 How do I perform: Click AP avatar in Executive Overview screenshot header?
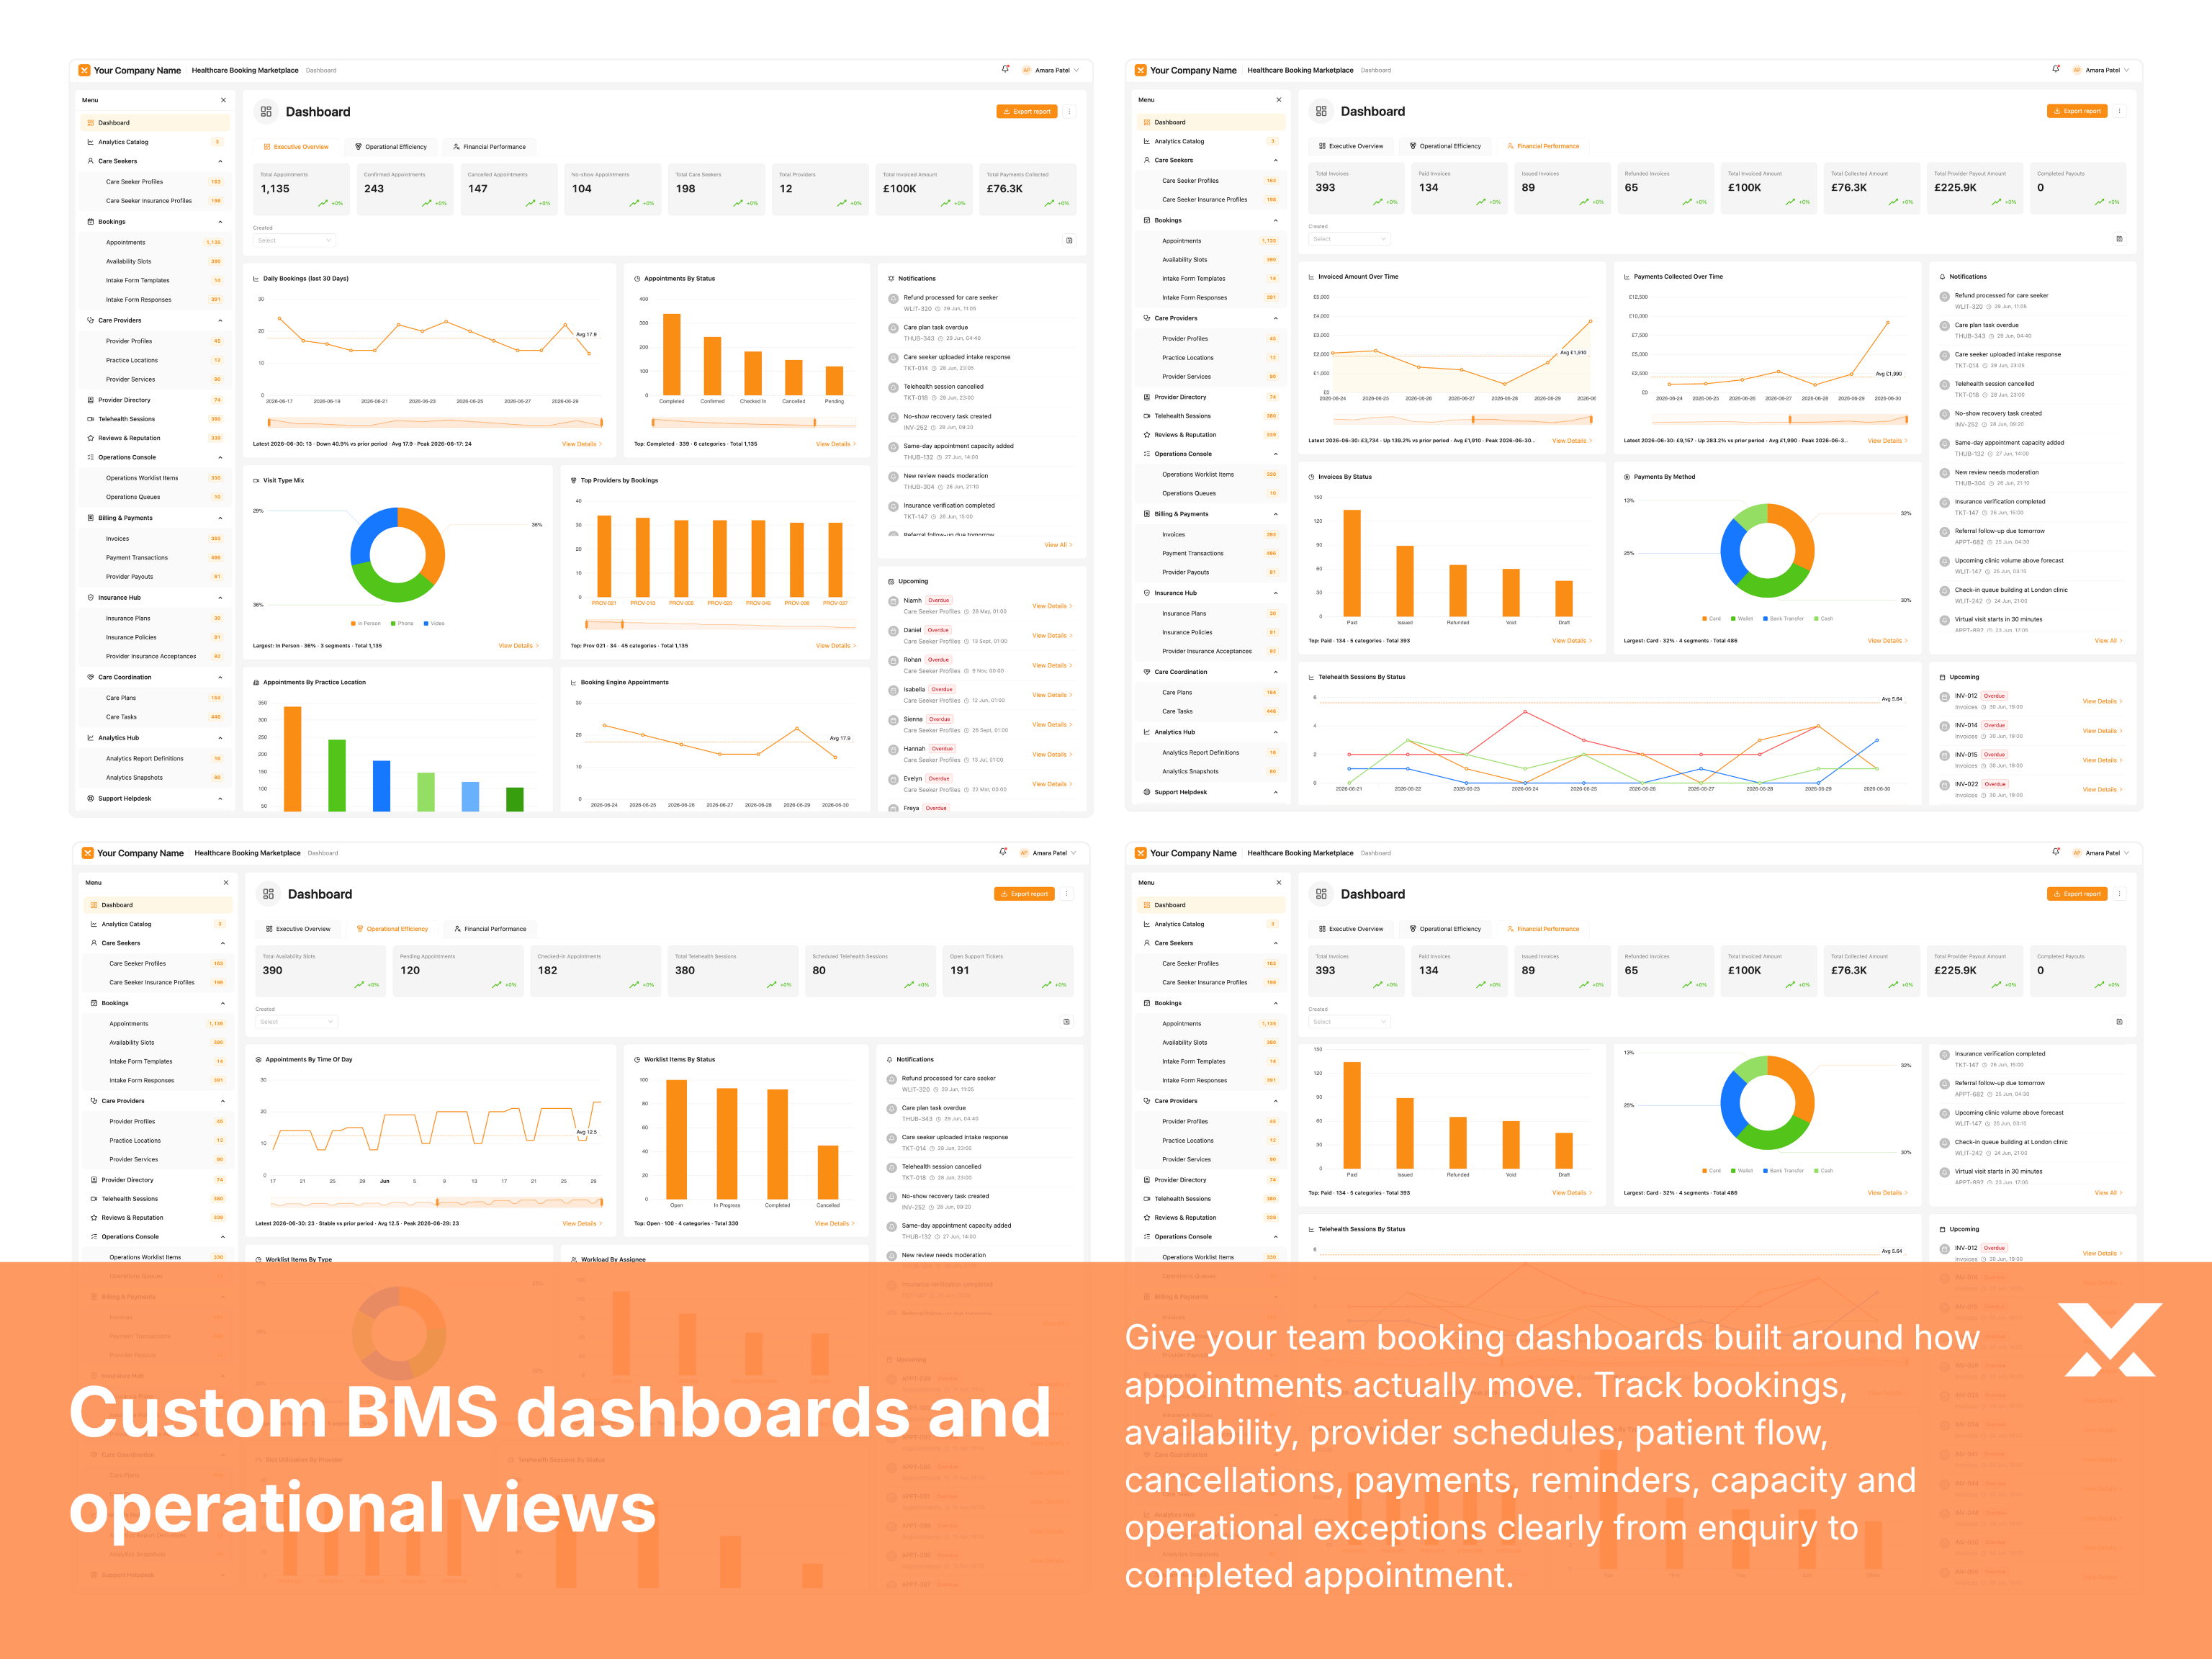pos(1026,70)
